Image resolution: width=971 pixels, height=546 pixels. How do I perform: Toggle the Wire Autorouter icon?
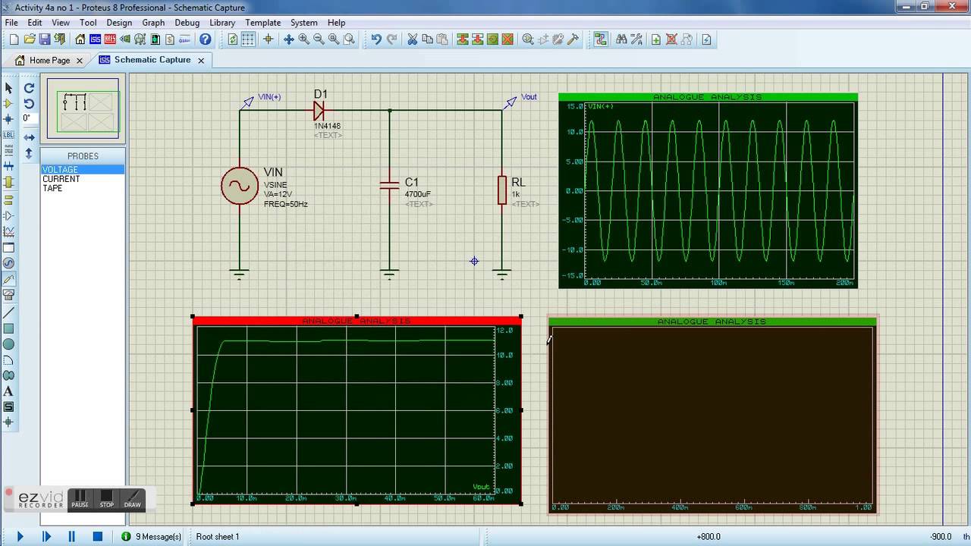coord(600,39)
